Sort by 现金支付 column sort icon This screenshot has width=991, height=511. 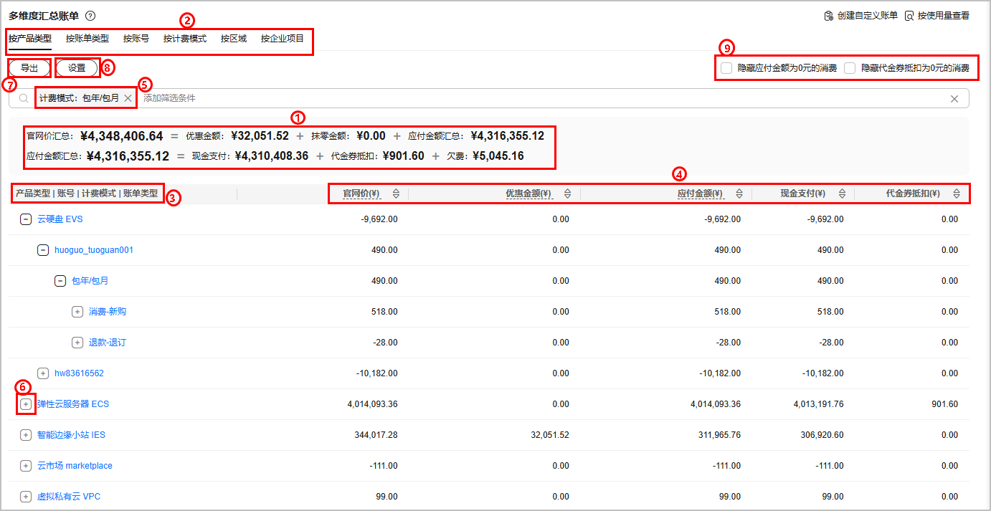point(842,194)
